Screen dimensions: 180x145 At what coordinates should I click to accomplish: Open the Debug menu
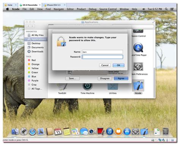pyautogui.click(x=93, y=9)
